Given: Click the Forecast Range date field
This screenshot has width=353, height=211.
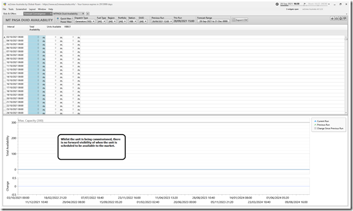Looking at the screenshot, I should click(213, 22).
